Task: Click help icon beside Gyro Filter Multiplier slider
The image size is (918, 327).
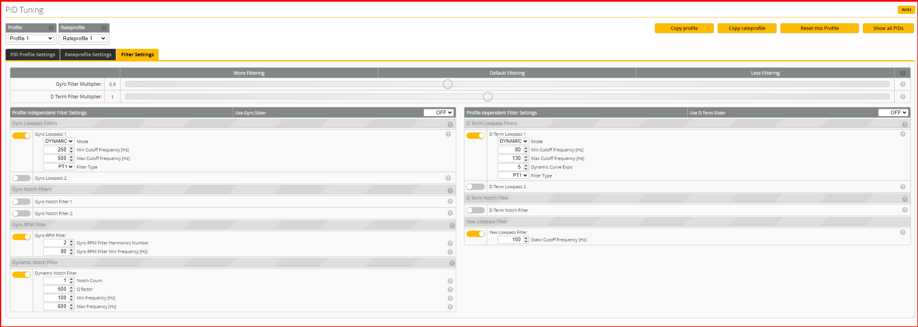Action: (x=902, y=84)
